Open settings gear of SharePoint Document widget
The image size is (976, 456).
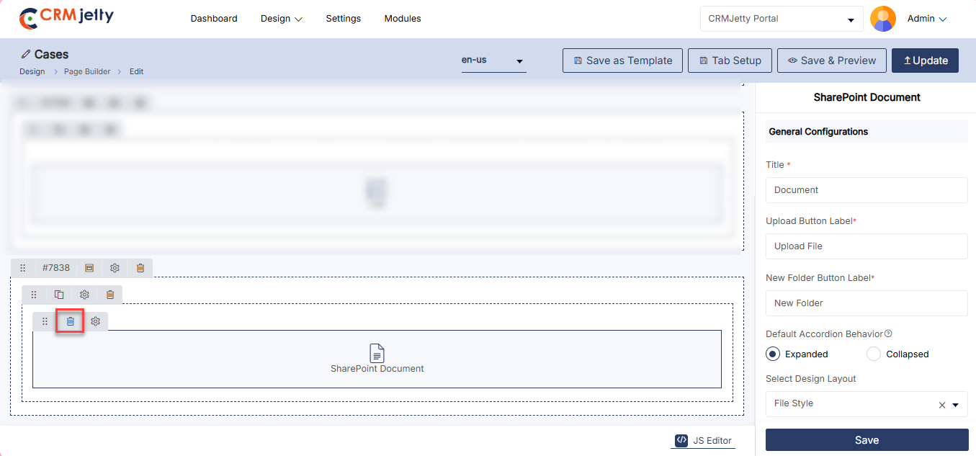[x=95, y=321]
